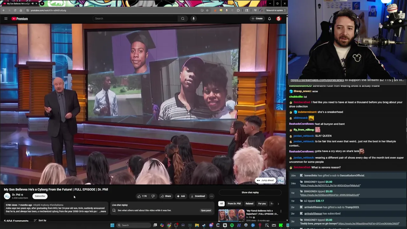Click the Ask button

(181, 196)
